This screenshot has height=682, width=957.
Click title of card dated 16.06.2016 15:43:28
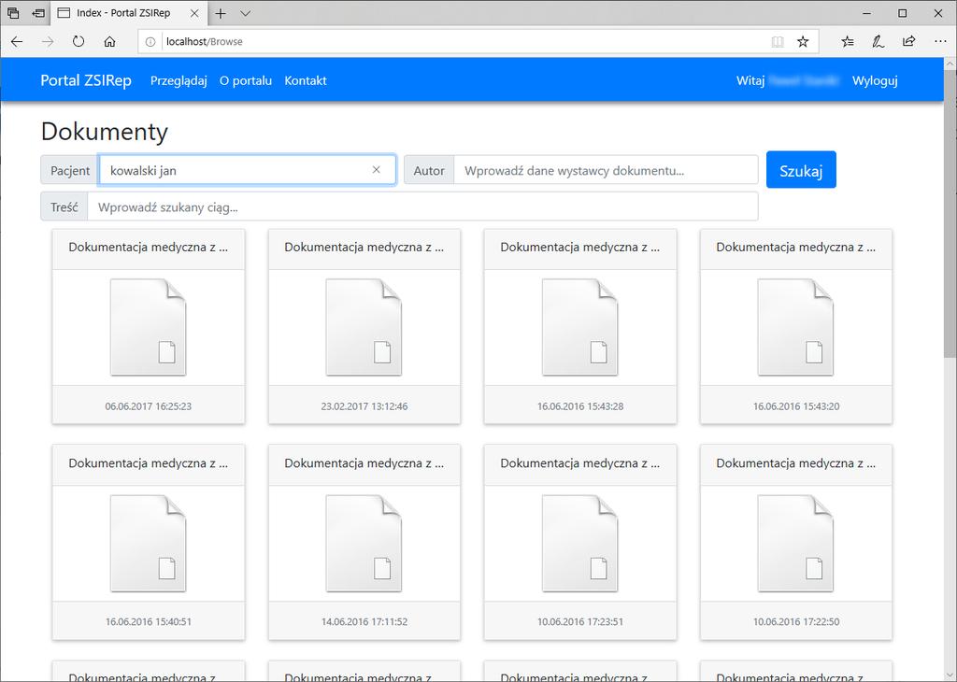point(580,247)
